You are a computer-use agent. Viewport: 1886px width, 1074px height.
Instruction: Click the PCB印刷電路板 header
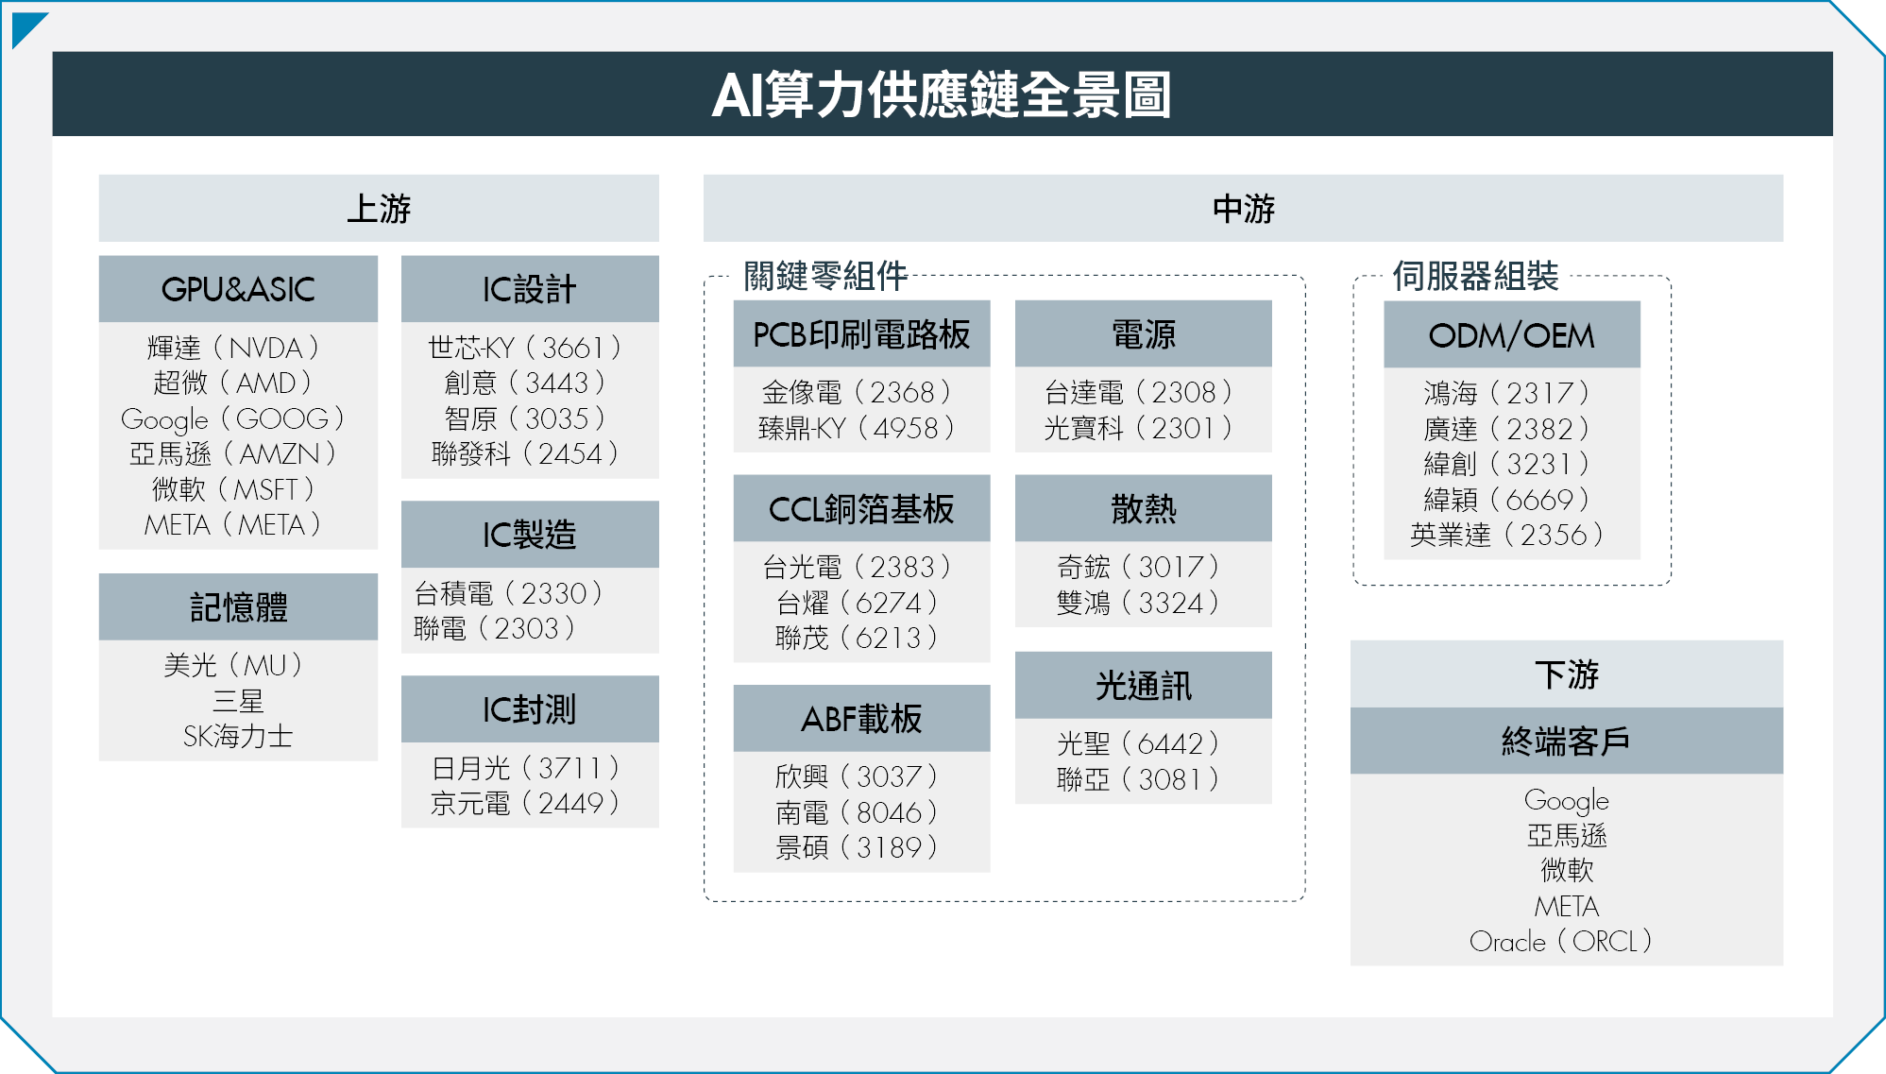861,334
